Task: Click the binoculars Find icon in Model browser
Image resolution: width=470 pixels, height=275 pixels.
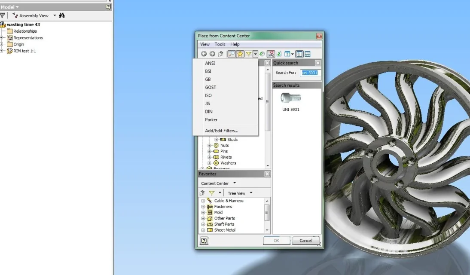Action: click(62, 15)
